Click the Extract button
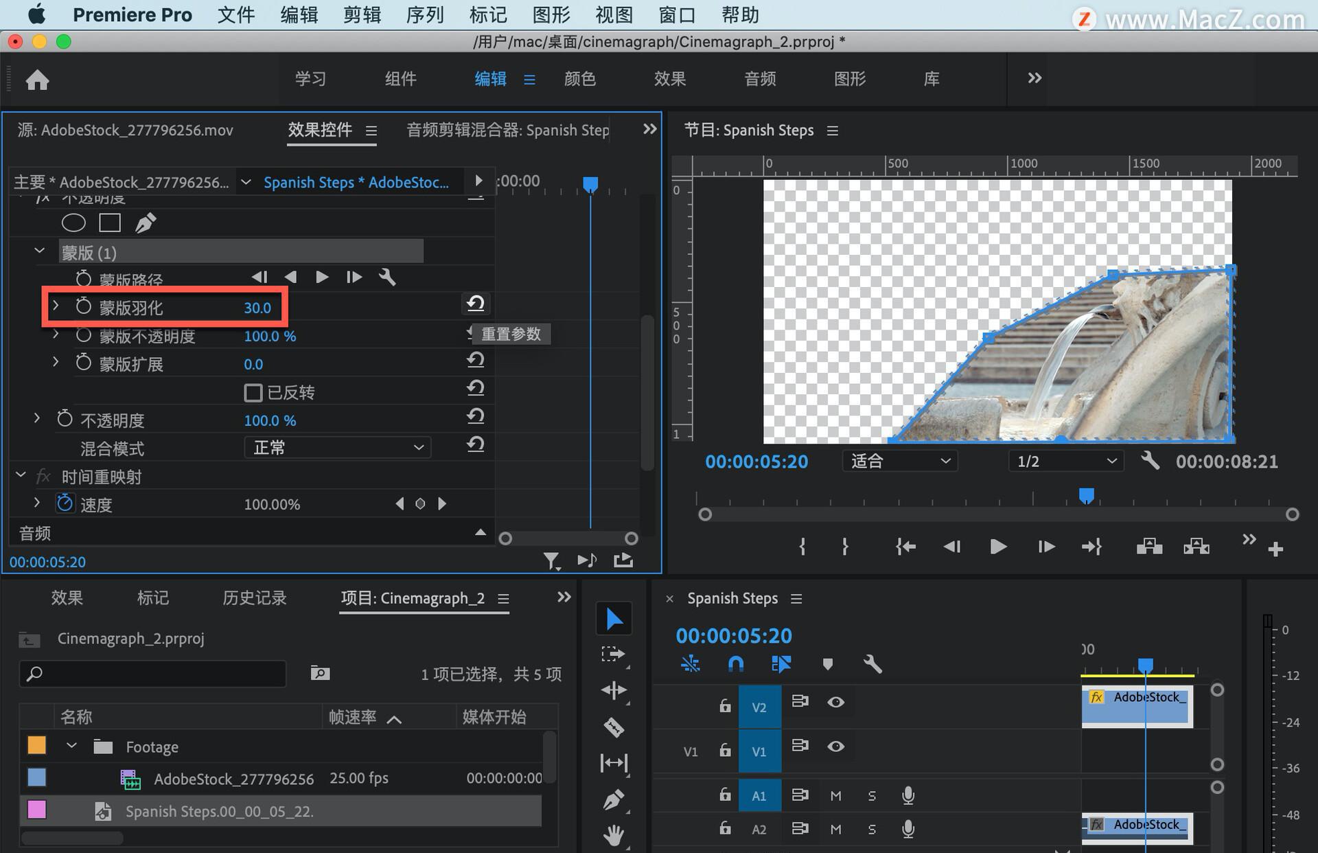Screen dimensions: 1318x853 [x=1196, y=547]
